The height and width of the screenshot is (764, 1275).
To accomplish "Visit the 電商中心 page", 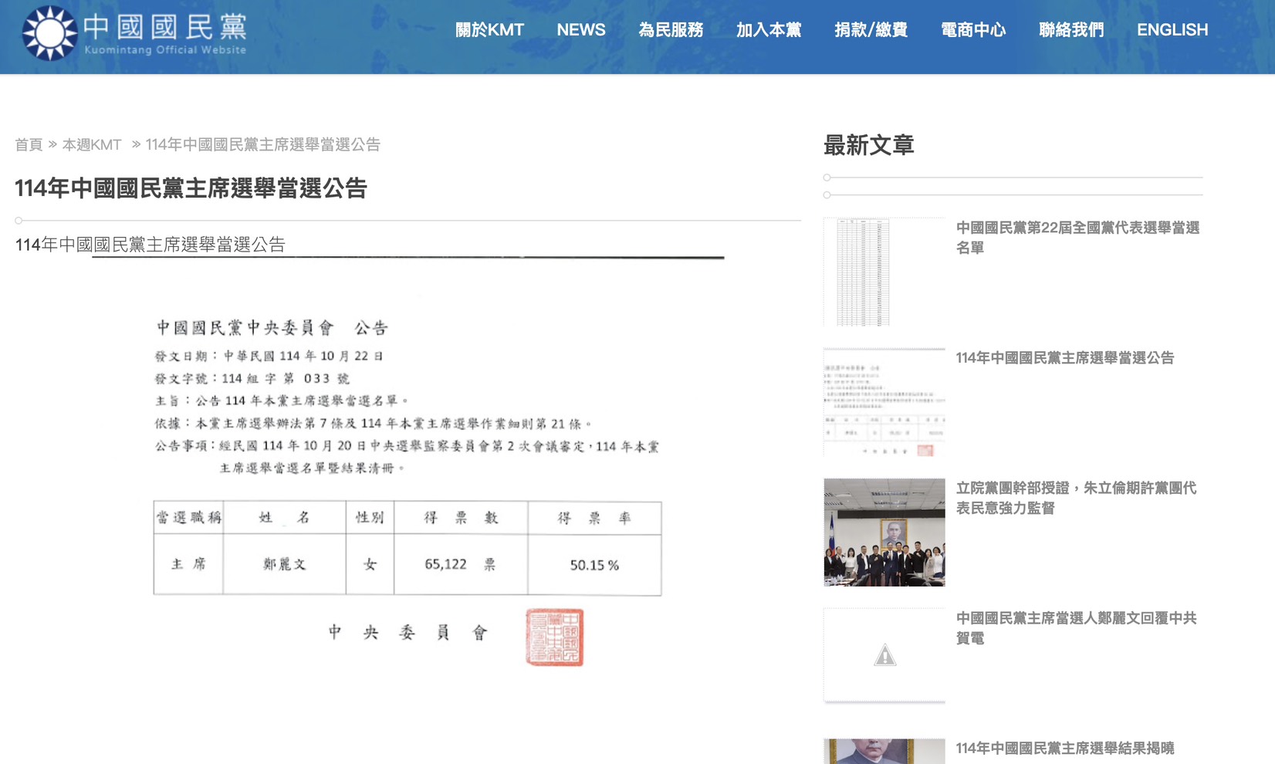I will [972, 30].
